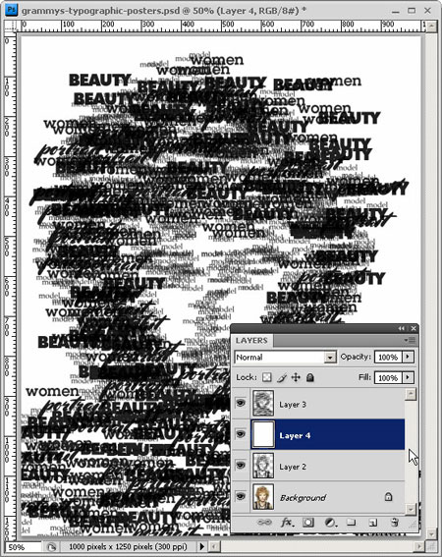Close the document window

pos(428,11)
